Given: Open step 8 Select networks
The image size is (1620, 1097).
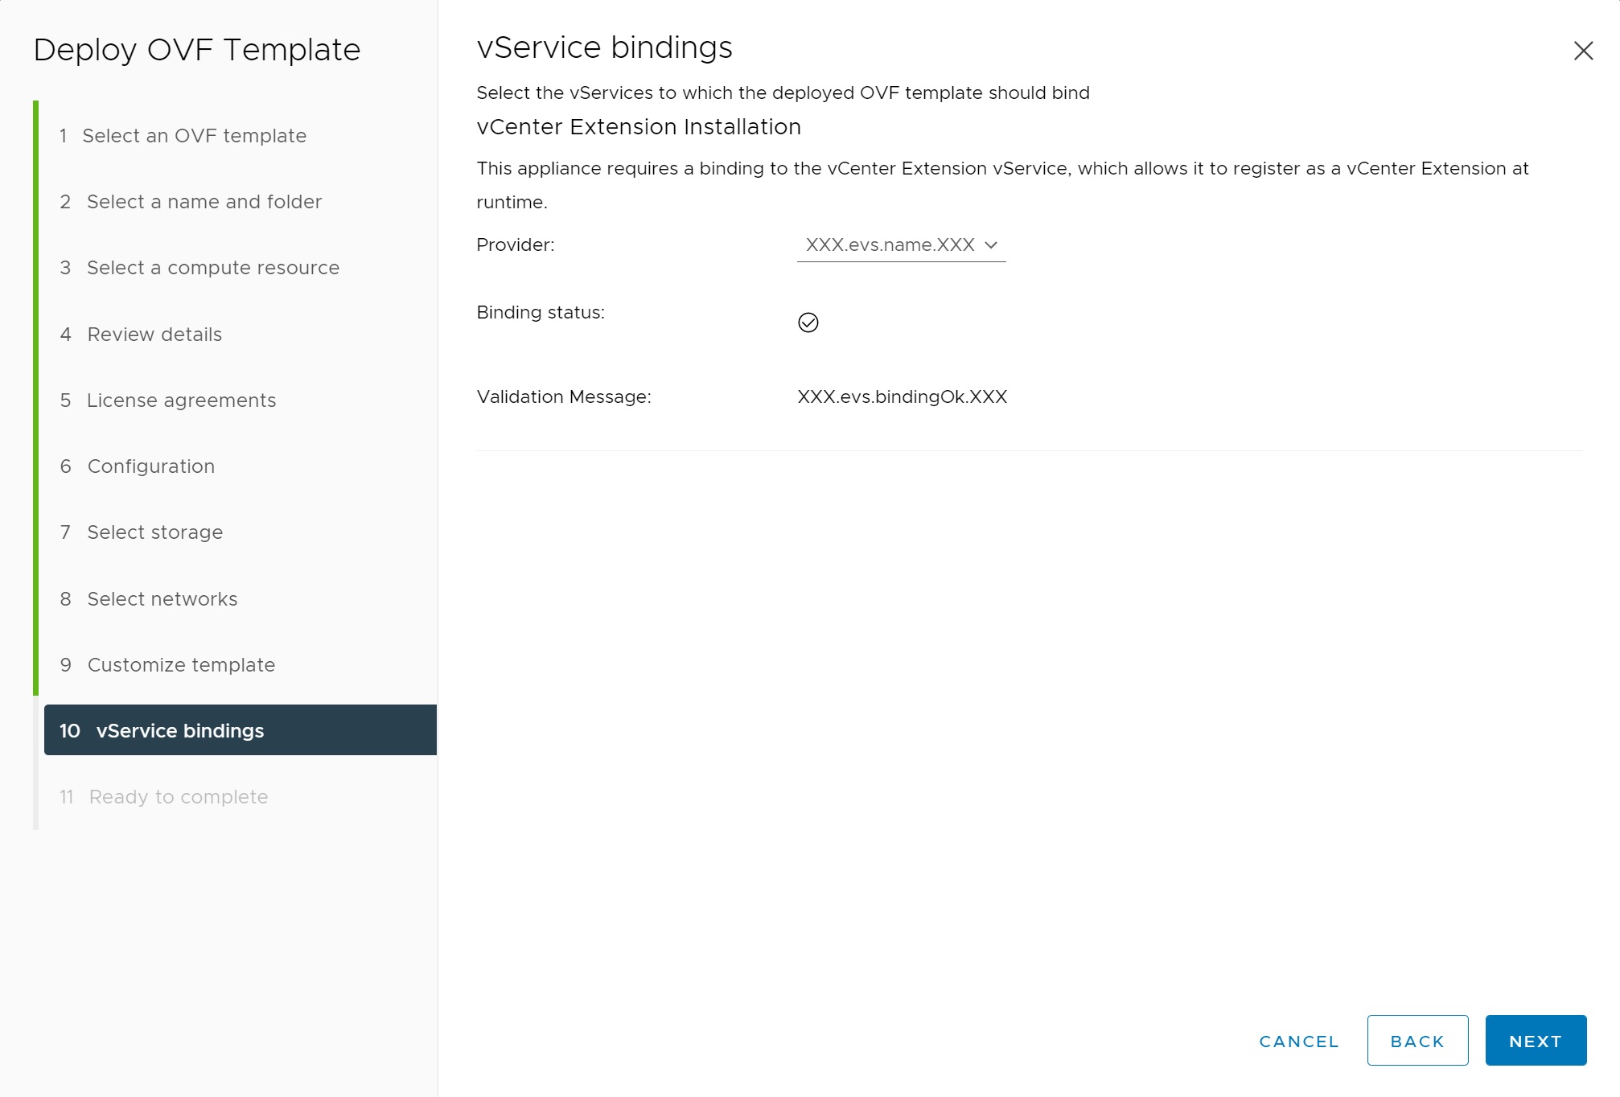Looking at the screenshot, I should pos(162,599).
